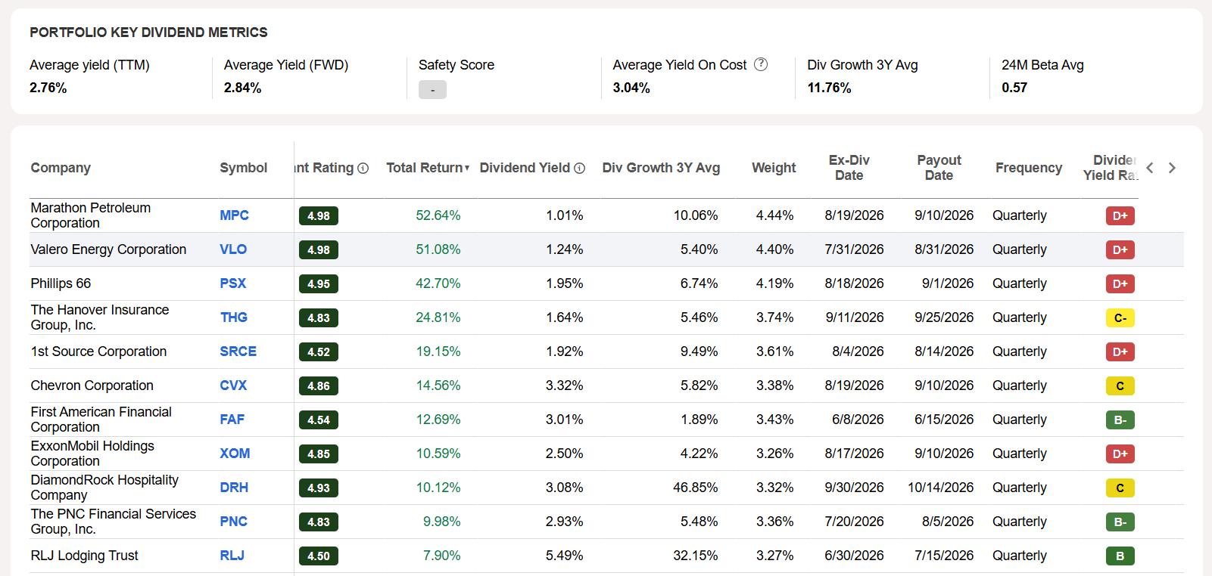Click the B- yield rating badge for PNC
Screen dimensions: 1212x576
click(1120, 522)
